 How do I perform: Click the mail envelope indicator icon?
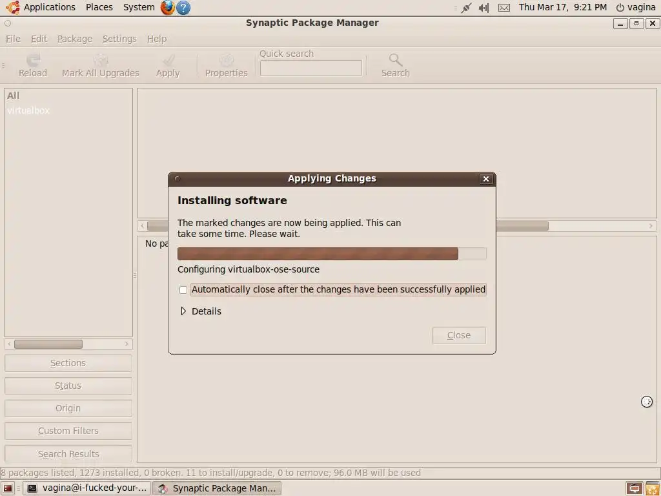(x=503, y=7)
